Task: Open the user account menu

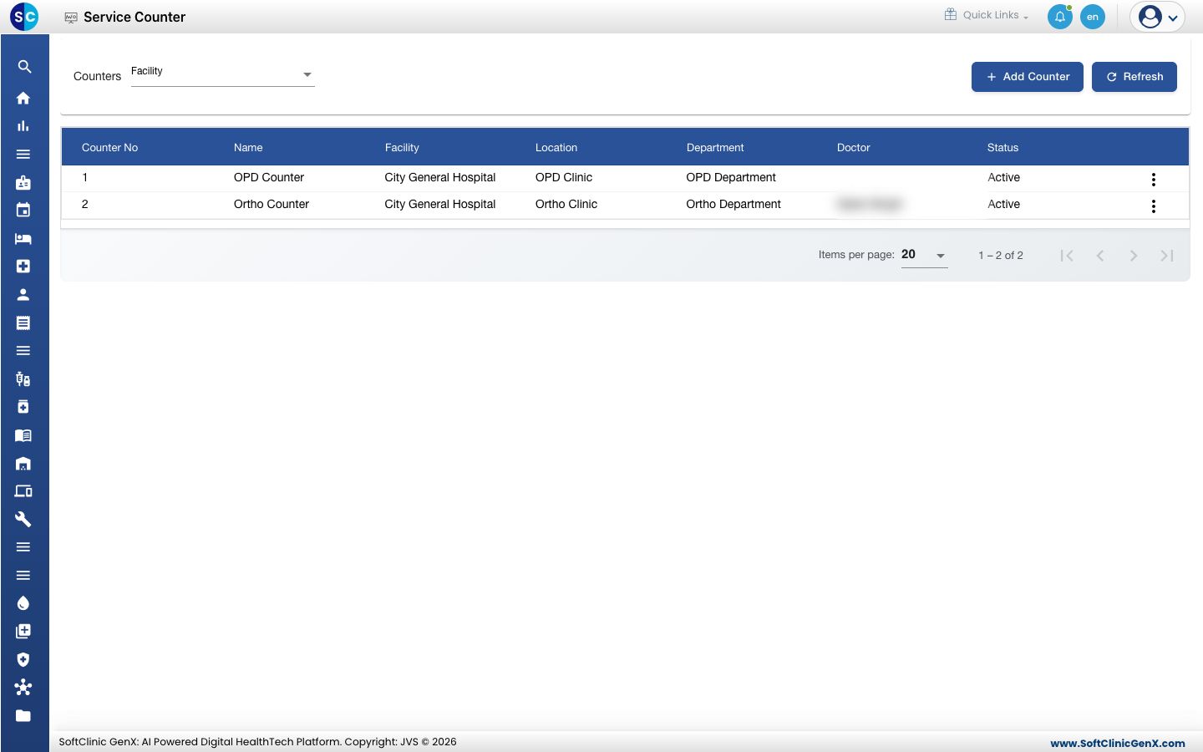Action: click(x=1158, y=17)
